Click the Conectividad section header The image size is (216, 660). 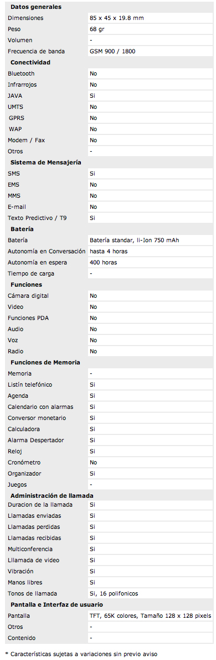pyautogui.click(x=30, y=62)
